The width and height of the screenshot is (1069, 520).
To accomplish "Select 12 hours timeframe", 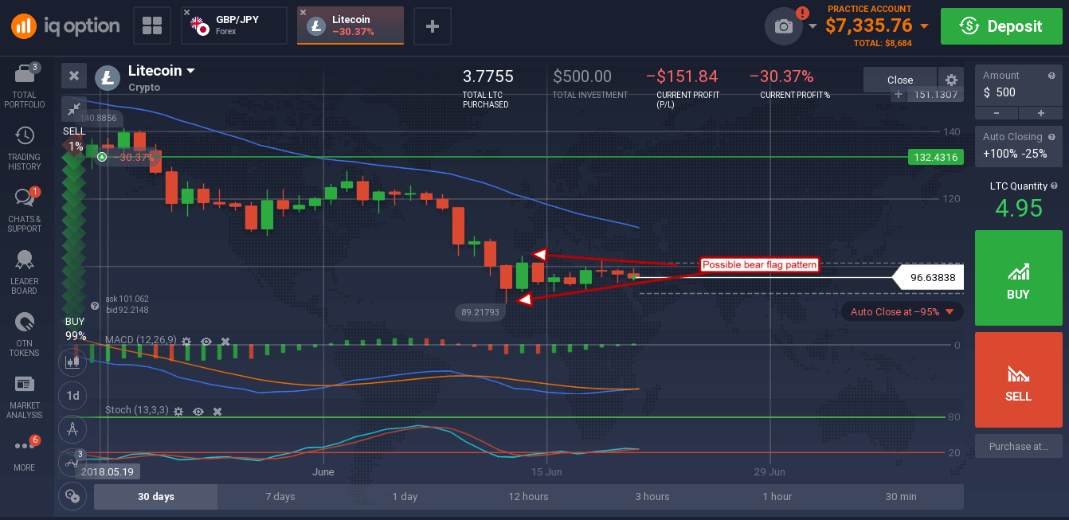I will pos(529,496).
